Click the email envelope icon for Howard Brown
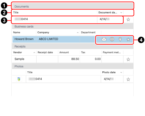Viewport: 145px width, 116px height. tap(104, 39)
